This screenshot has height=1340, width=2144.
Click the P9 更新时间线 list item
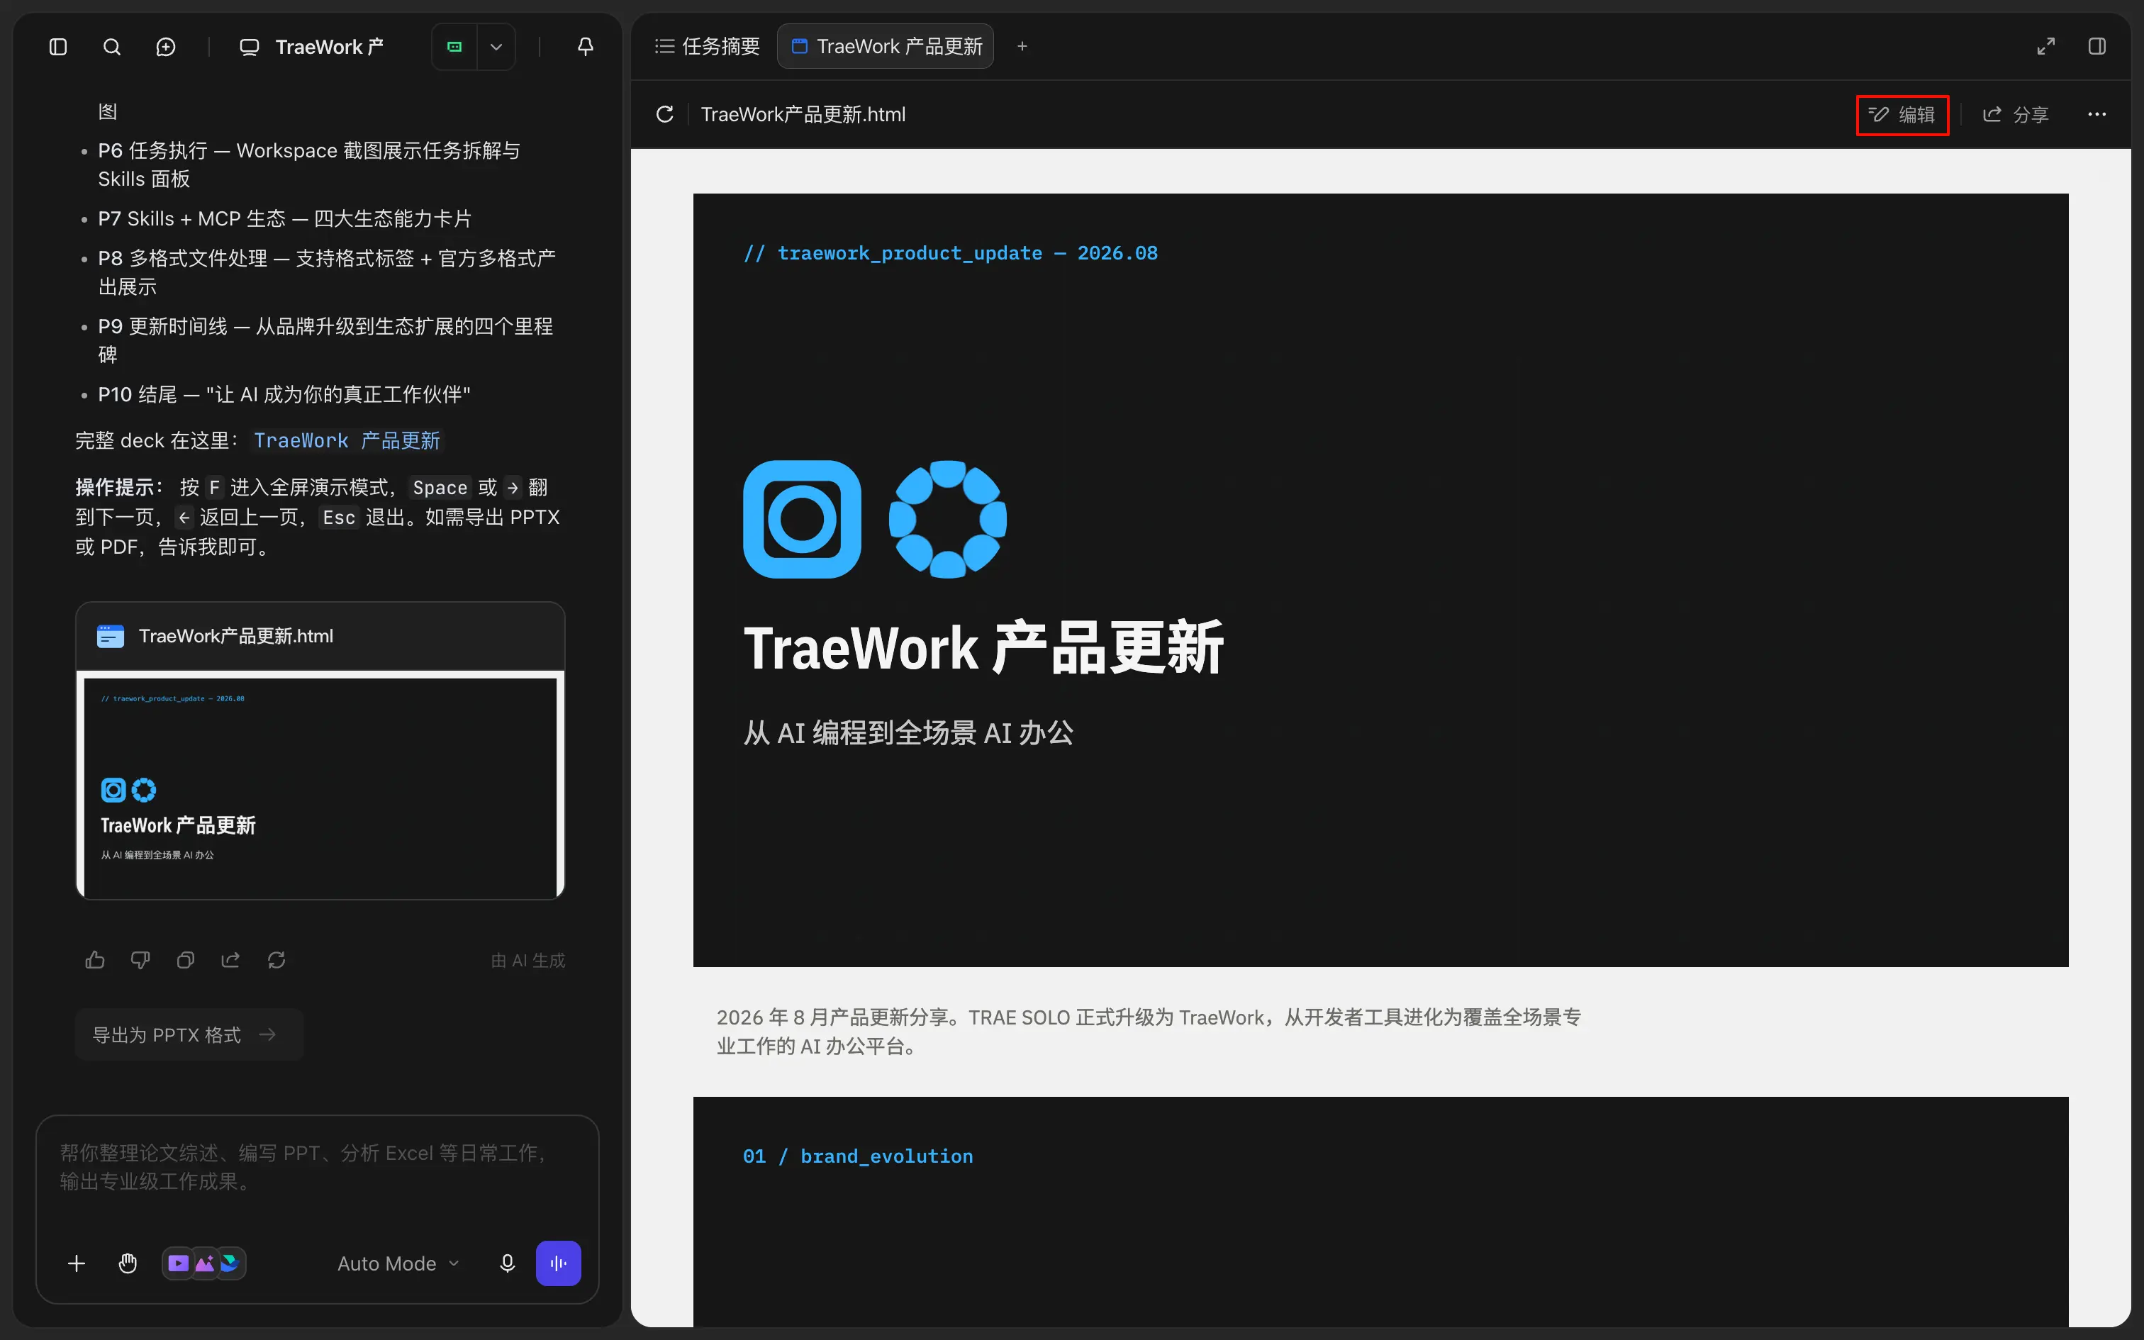(325, 340)
